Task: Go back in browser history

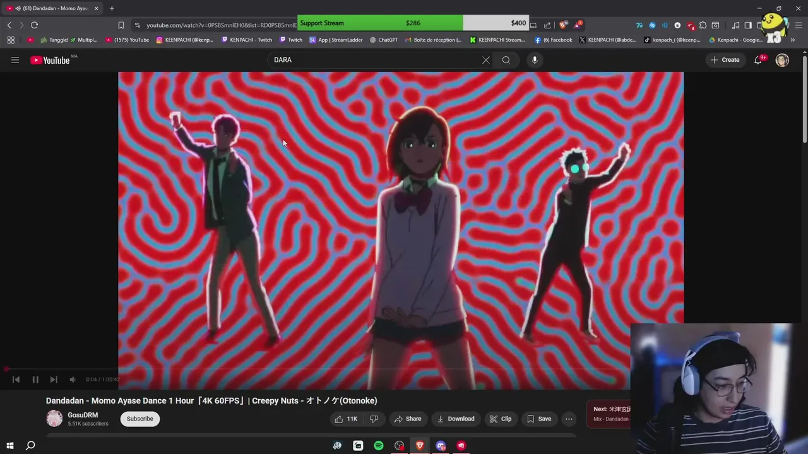Action: [9, 25]
